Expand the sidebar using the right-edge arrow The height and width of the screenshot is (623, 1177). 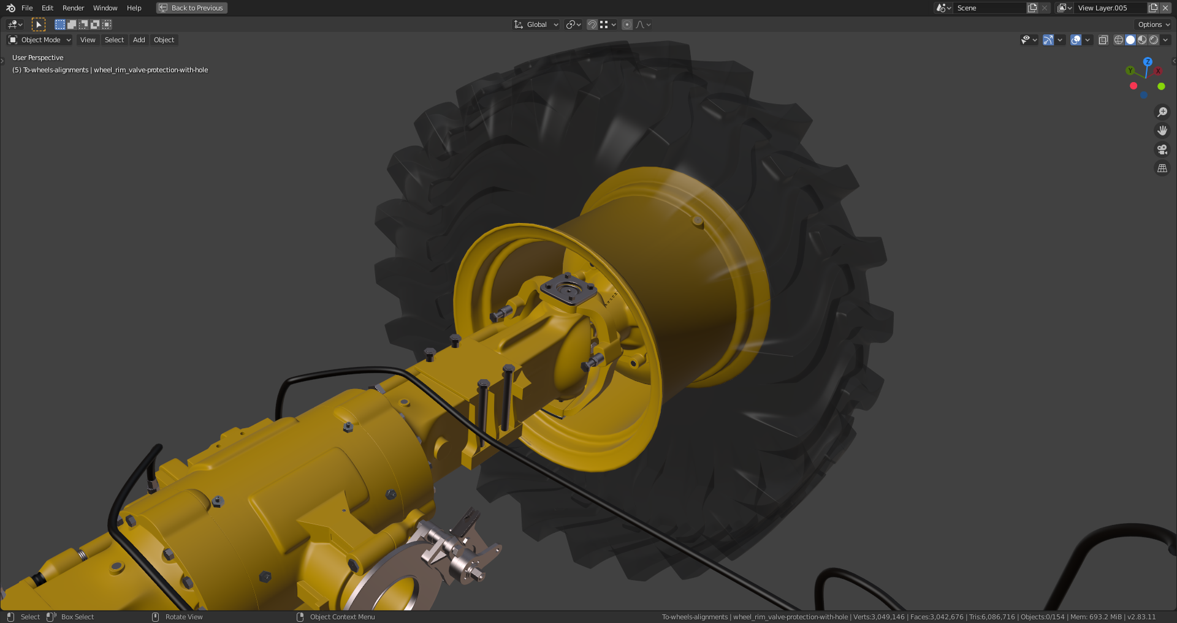tap(1174, 61)
